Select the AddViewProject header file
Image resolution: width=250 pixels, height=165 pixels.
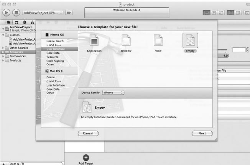[x=22, y=39]
